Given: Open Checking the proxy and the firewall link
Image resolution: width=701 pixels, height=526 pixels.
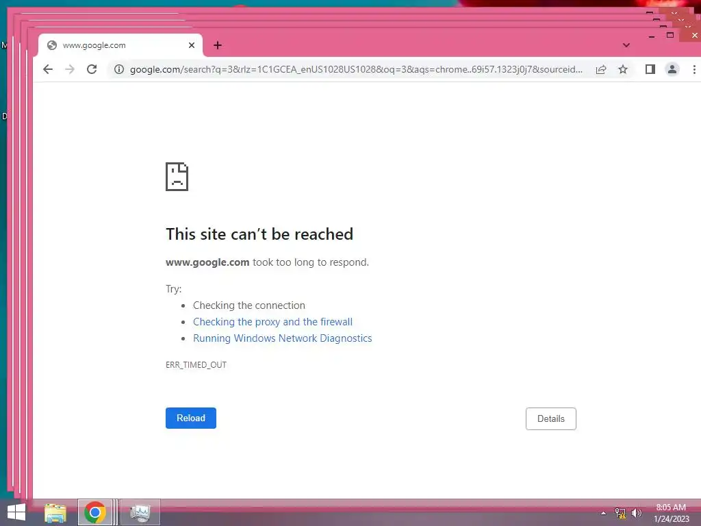Looking at the screenshot, I should (x=272, y=322).
